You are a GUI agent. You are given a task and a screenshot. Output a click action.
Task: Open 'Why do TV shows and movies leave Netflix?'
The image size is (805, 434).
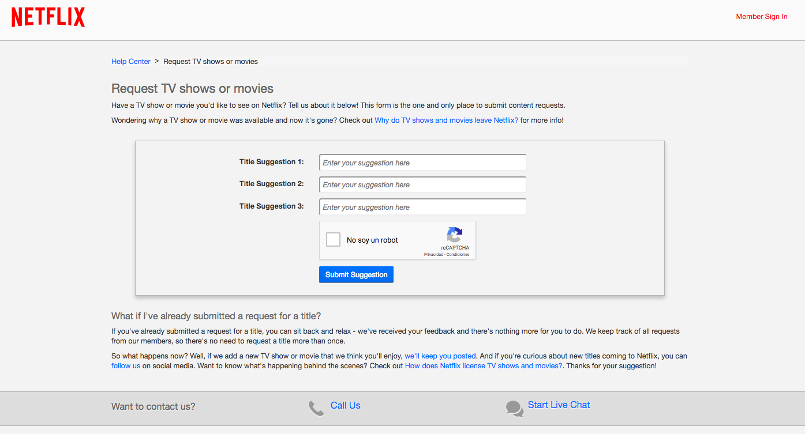(x=446, y=120)
